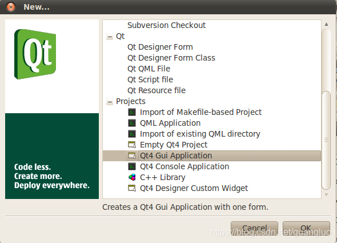
Task: Pick Qt4 Designer Custom Widget
Action: pyautogui.click(x=194, y=188)
